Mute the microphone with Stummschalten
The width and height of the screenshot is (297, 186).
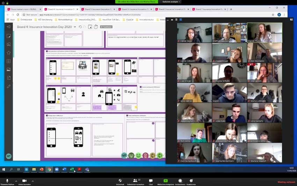(x=7, y=181)
